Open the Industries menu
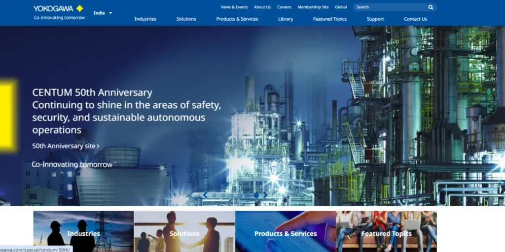Image resolution: width=505 pixels, height=252 pixels. (x=145, y=19)
